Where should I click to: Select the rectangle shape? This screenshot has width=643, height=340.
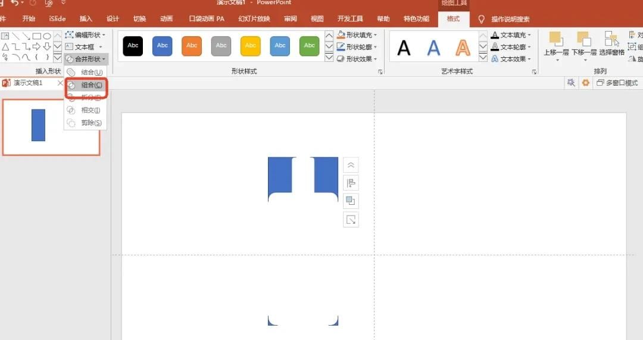pyautogui.click(x=36, y=36)
